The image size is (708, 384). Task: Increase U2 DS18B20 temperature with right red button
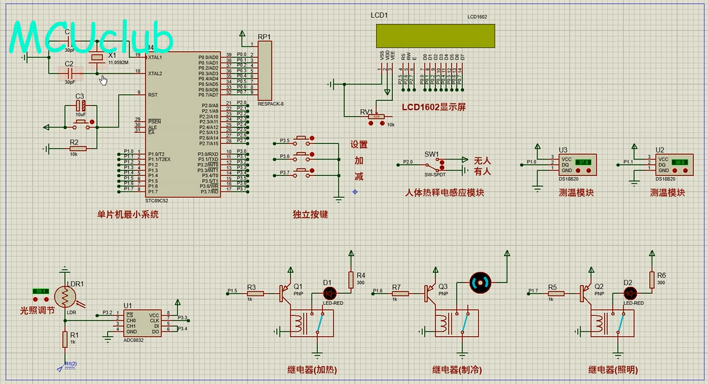(x=685, y=169)
